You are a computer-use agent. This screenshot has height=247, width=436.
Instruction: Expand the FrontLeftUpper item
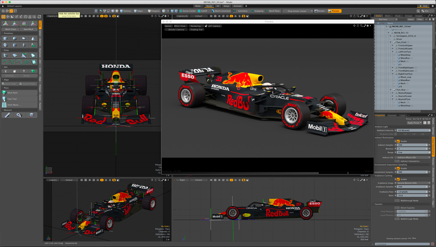[393, 45]
